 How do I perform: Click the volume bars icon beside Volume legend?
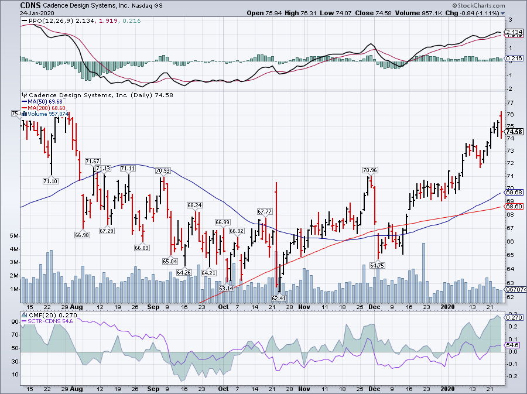(25, 114)
